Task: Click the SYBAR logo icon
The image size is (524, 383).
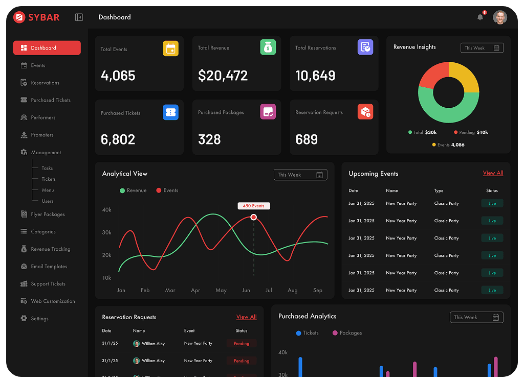Action: pyautogui.click(x=19, y=17)
